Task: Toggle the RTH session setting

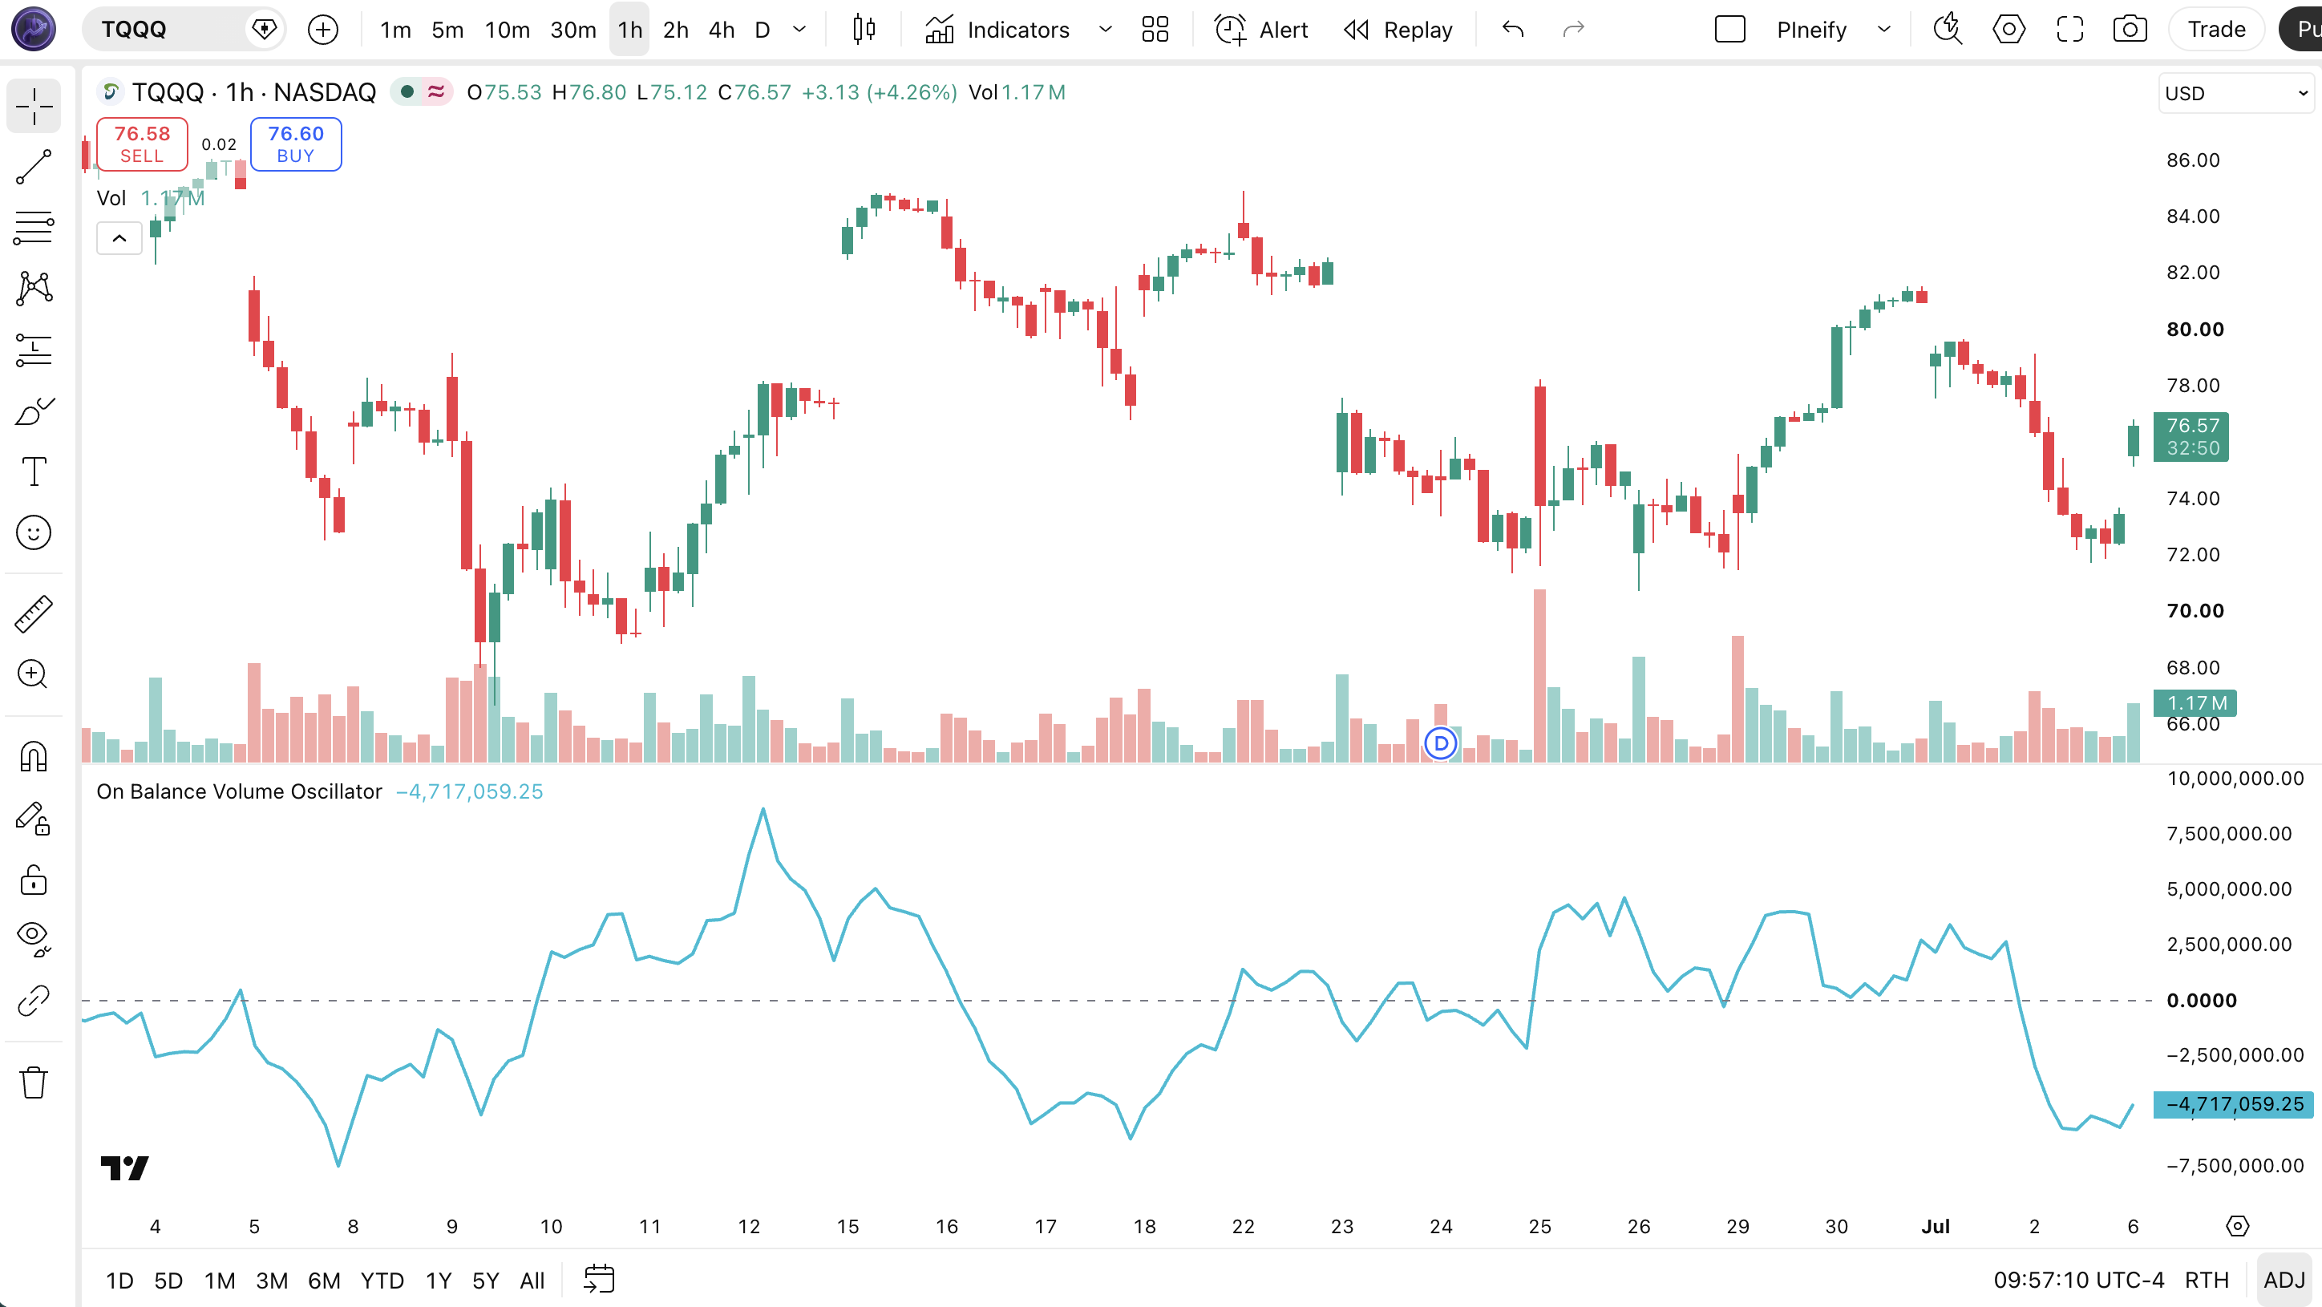Action: tap(2207, 1280)
